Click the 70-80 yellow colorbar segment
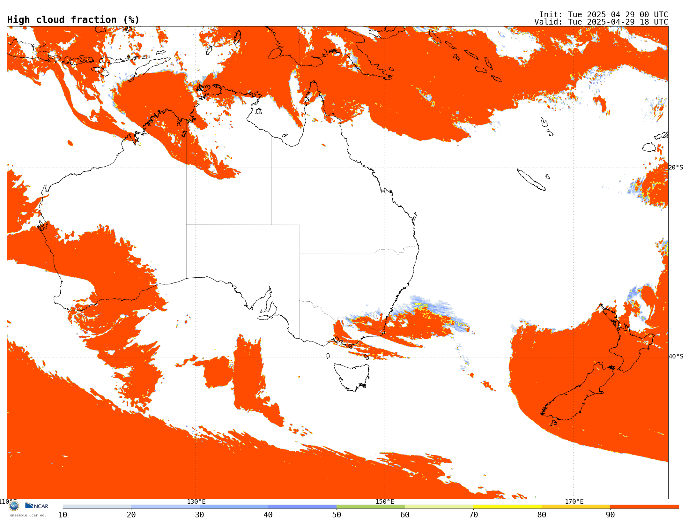 click(507, 507)
